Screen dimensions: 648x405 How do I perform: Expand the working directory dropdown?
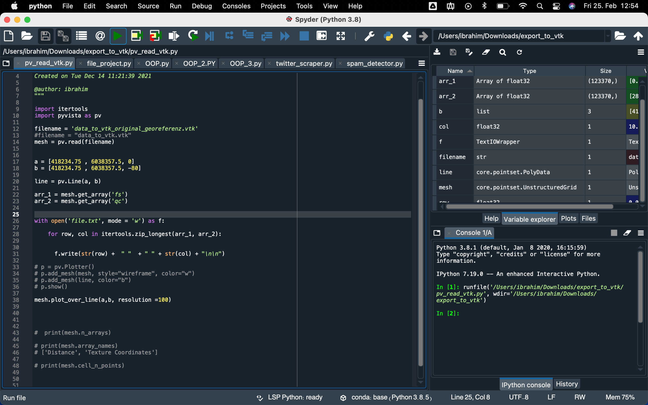(x=608, y=36)
